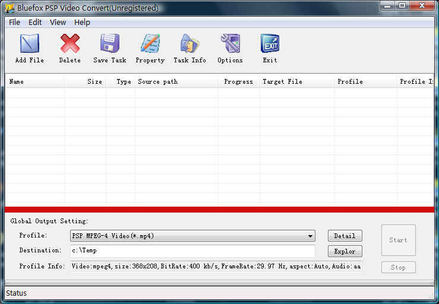The height and width of the screenshot is (304, 439).
Task: Click the Profile Info text field
Action: pos(216,266)
